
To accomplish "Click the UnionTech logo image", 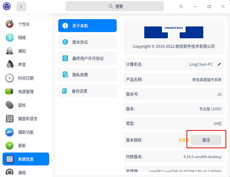I will pyautogui.click(x=174, y=32).
